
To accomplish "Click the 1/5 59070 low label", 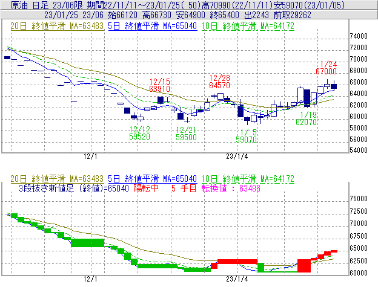I will [247, 136].
